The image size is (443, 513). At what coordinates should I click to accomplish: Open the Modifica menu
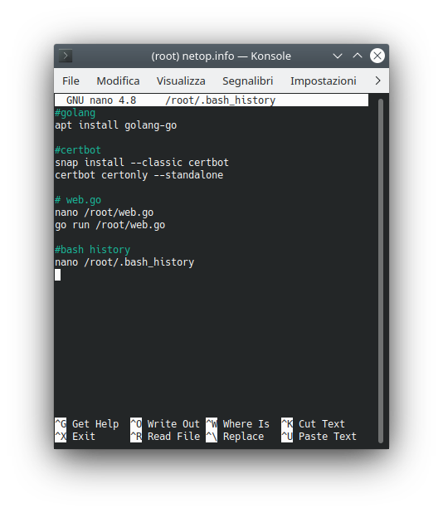(x=118, y=81)
